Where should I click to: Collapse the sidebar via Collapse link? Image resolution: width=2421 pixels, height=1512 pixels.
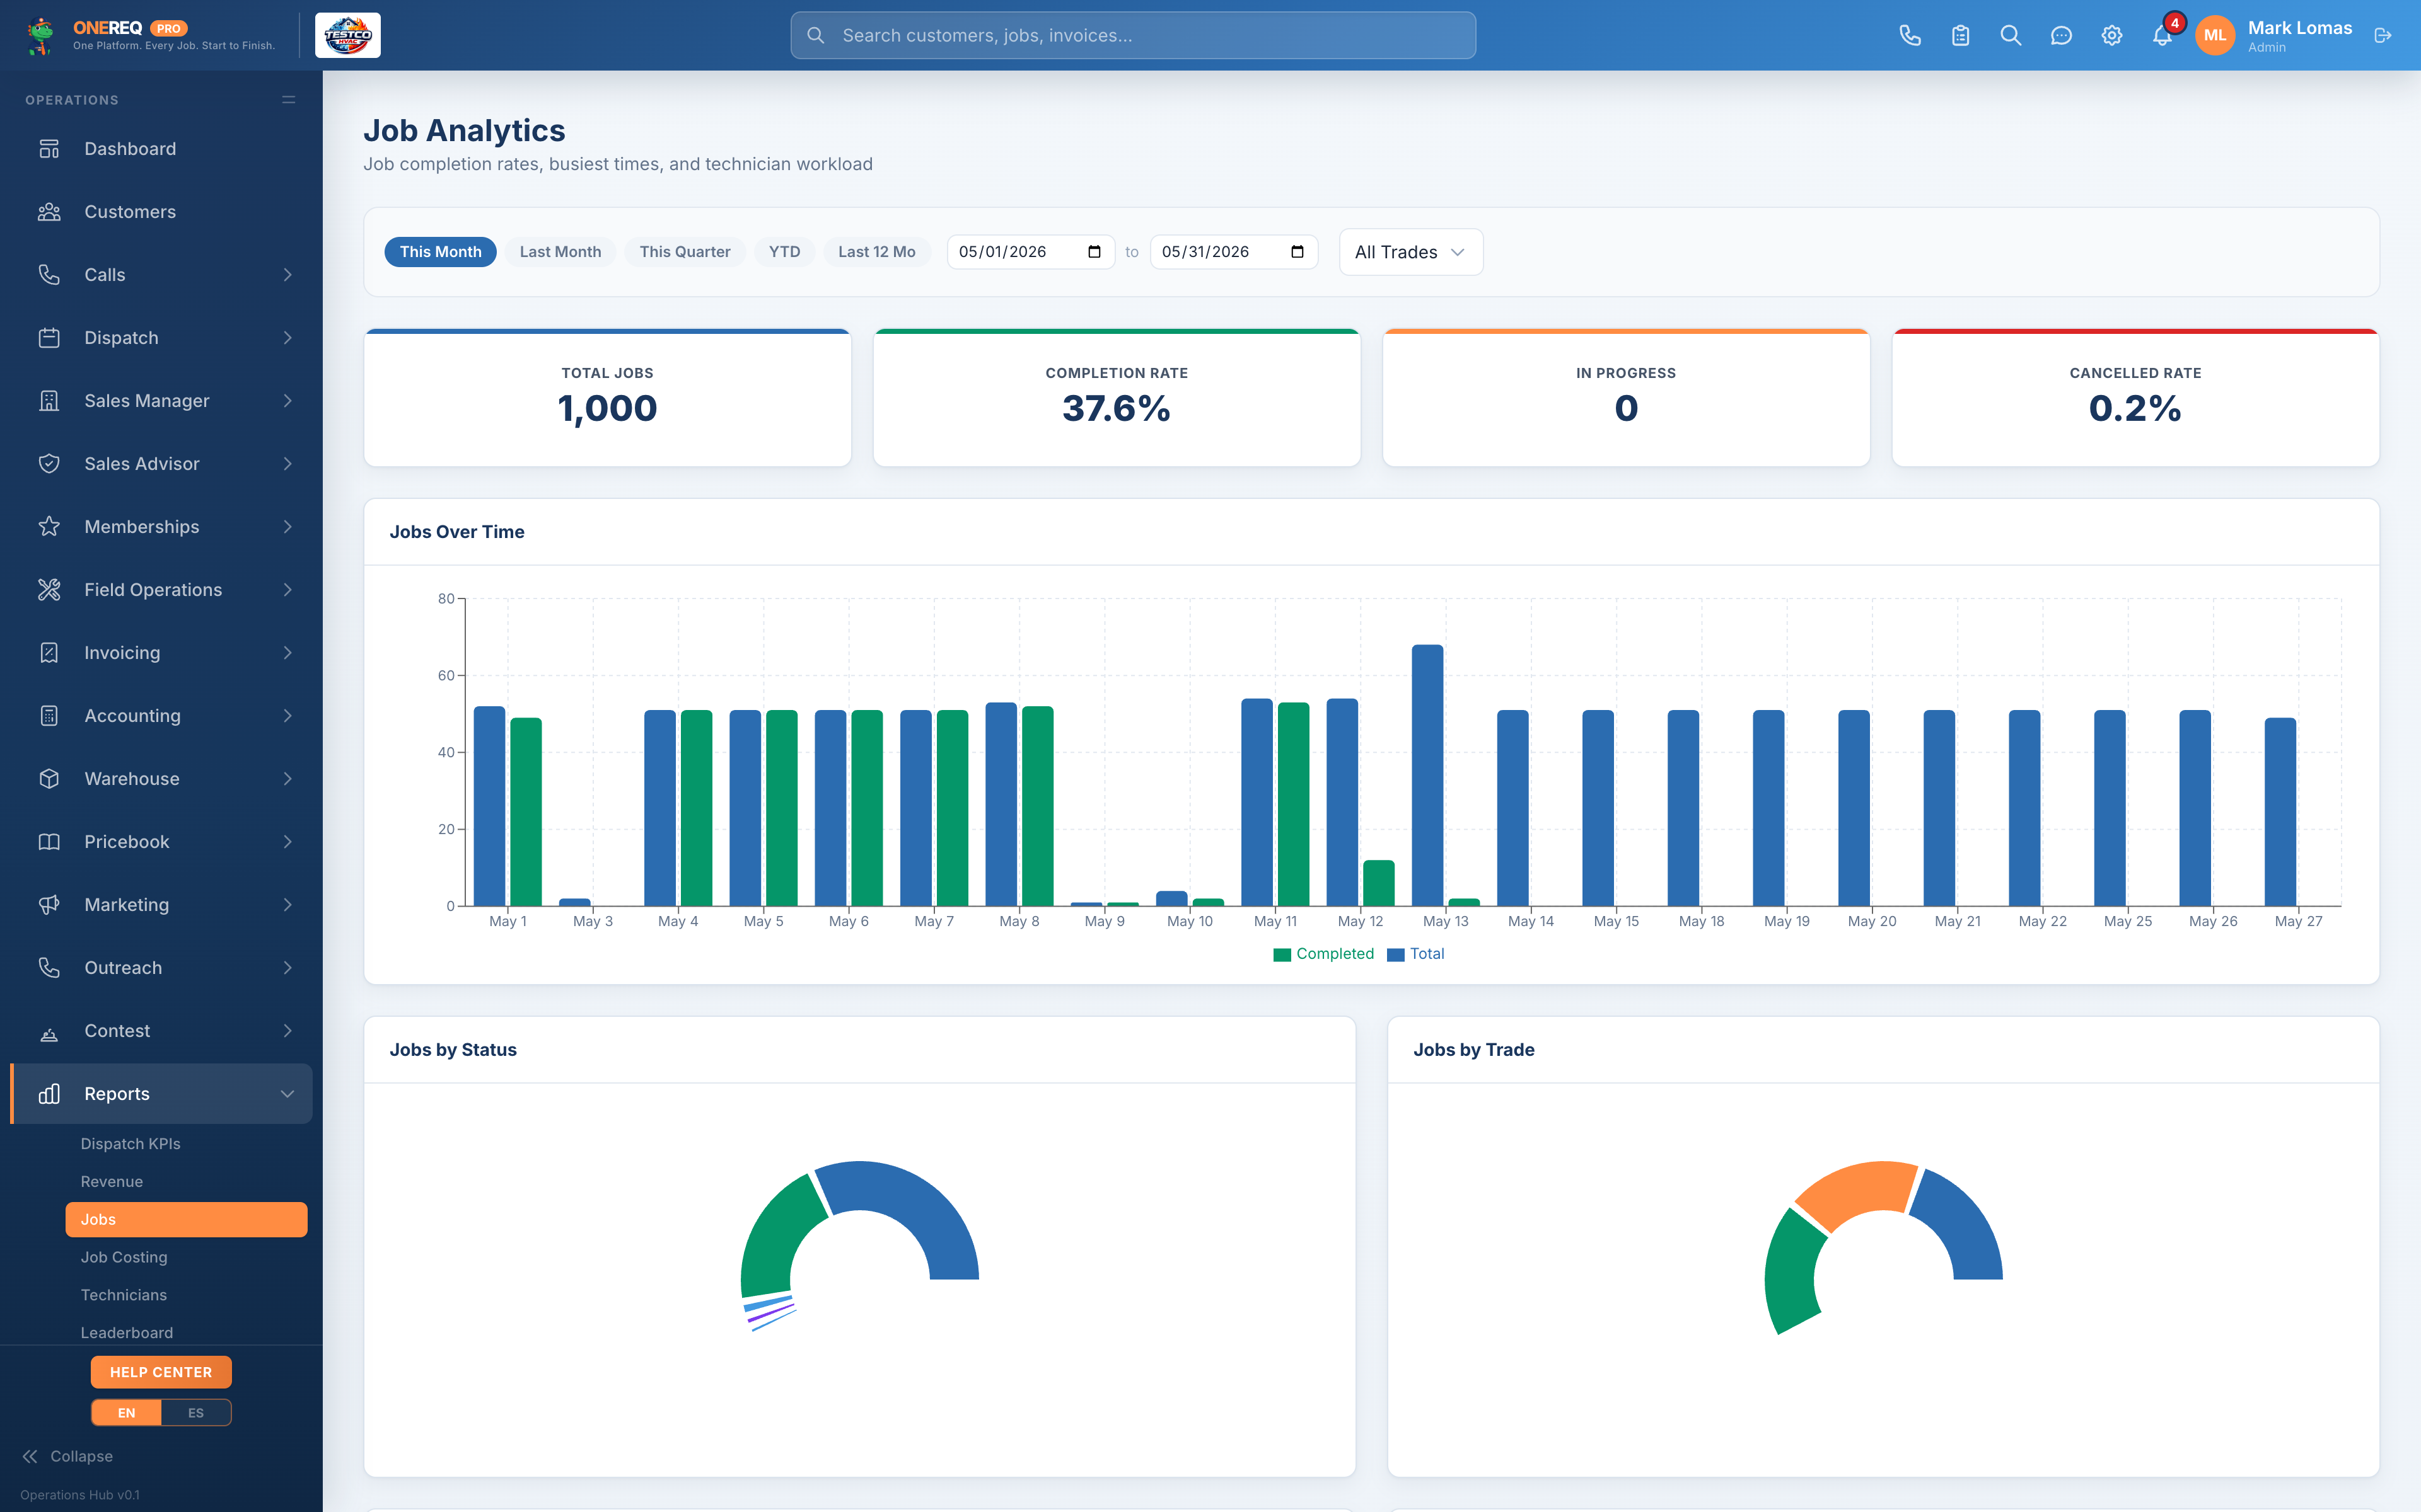pyautogui.click(x=68, y=1457)
